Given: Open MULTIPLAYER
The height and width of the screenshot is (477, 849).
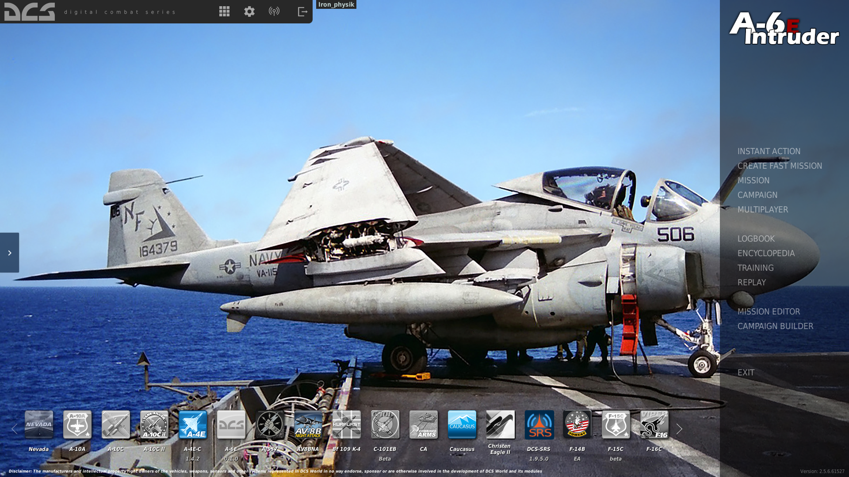Looking at the screenshot, I should (763, 209).
